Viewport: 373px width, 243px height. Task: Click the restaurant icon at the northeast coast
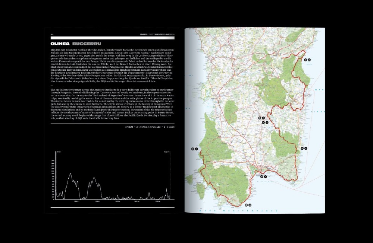[x=309, y=60]
